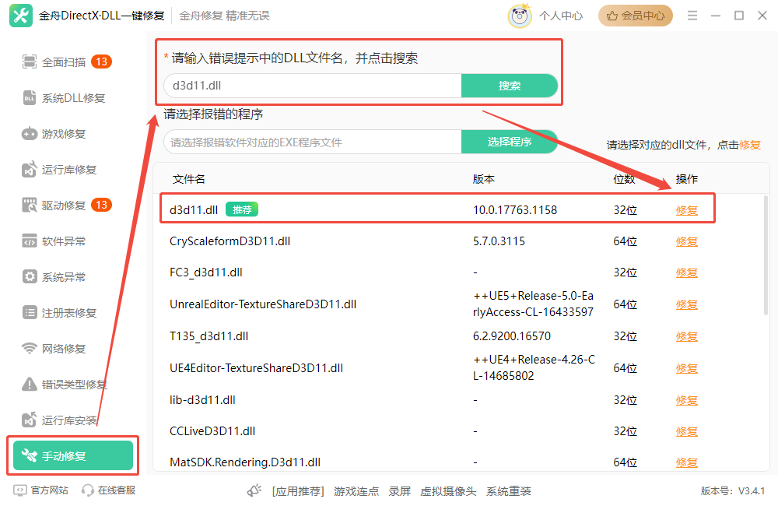The image size is (778, 506).
Task: Click the 搜索 search button
Action: (x=509, y=86)
